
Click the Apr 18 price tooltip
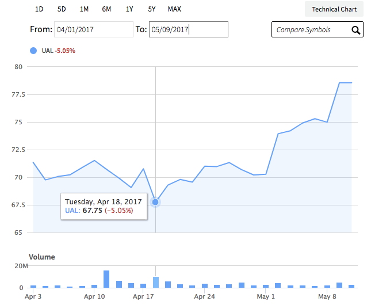pyautogui.click(x=104, y=206)
